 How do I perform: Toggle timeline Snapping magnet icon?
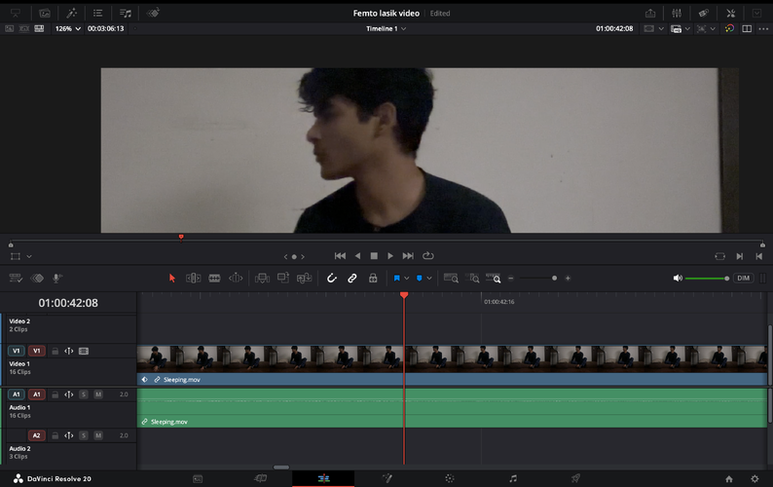click(331, 278)
